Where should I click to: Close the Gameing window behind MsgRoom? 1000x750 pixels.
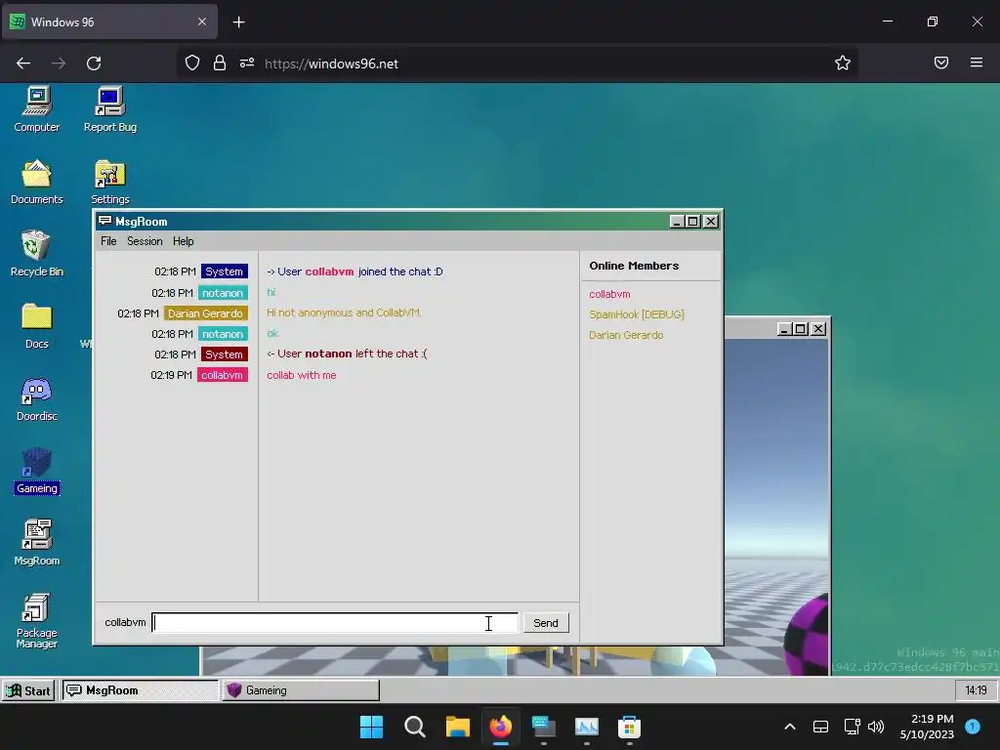coord(818,329)
